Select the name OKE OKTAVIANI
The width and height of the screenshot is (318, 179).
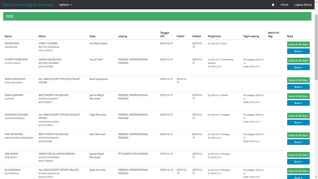tap(14, 134)
